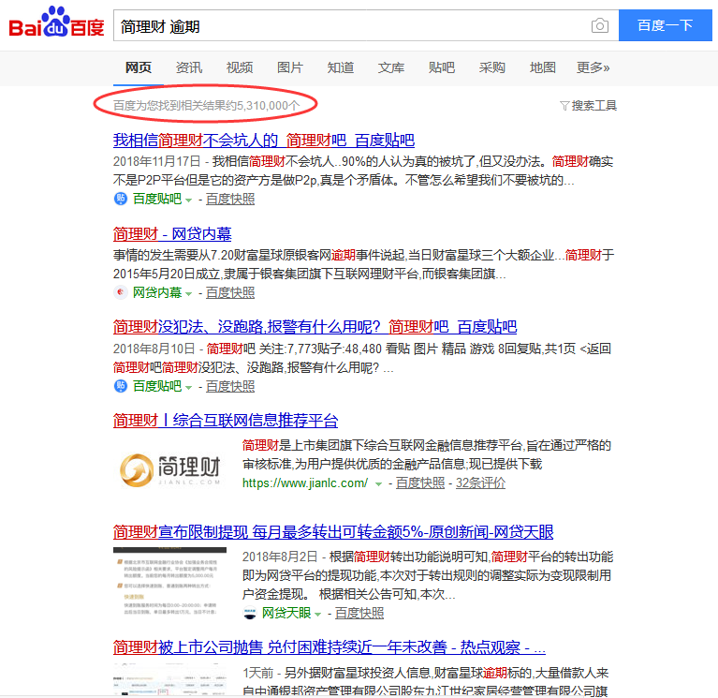The height and width of the screenshot is (698, 718).
Task: Open the 更多» tab menu
Action: click(x=593, y=67)
